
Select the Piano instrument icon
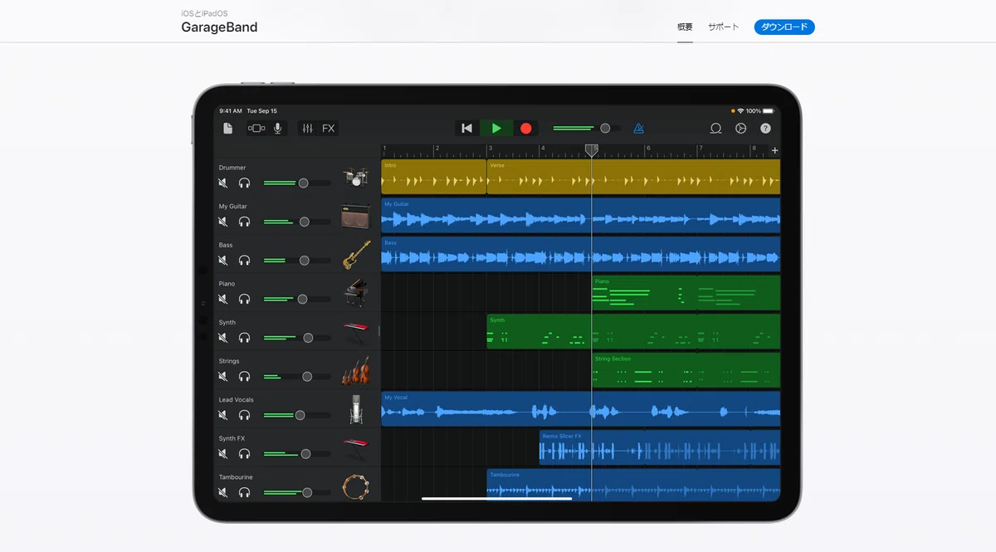pos(356,293)
